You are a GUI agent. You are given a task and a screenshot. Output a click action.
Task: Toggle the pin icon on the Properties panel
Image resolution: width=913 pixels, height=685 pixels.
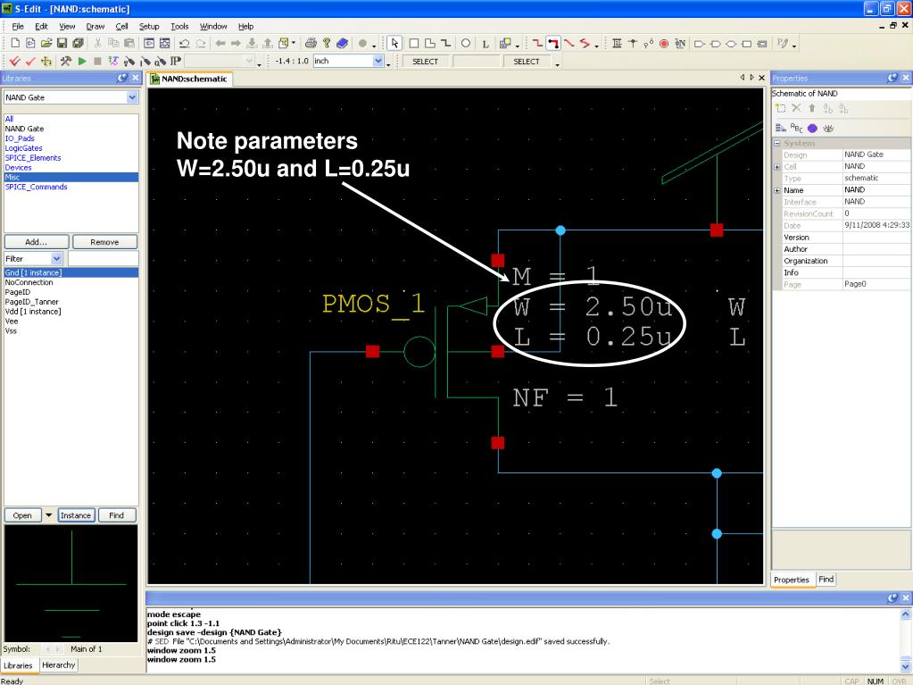tap(892, 78)
